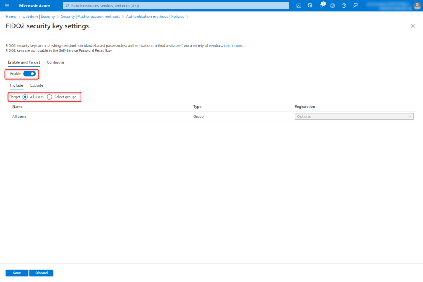Open portal settings gear
The image size is (423, 282).
click(x=333, y=6)
